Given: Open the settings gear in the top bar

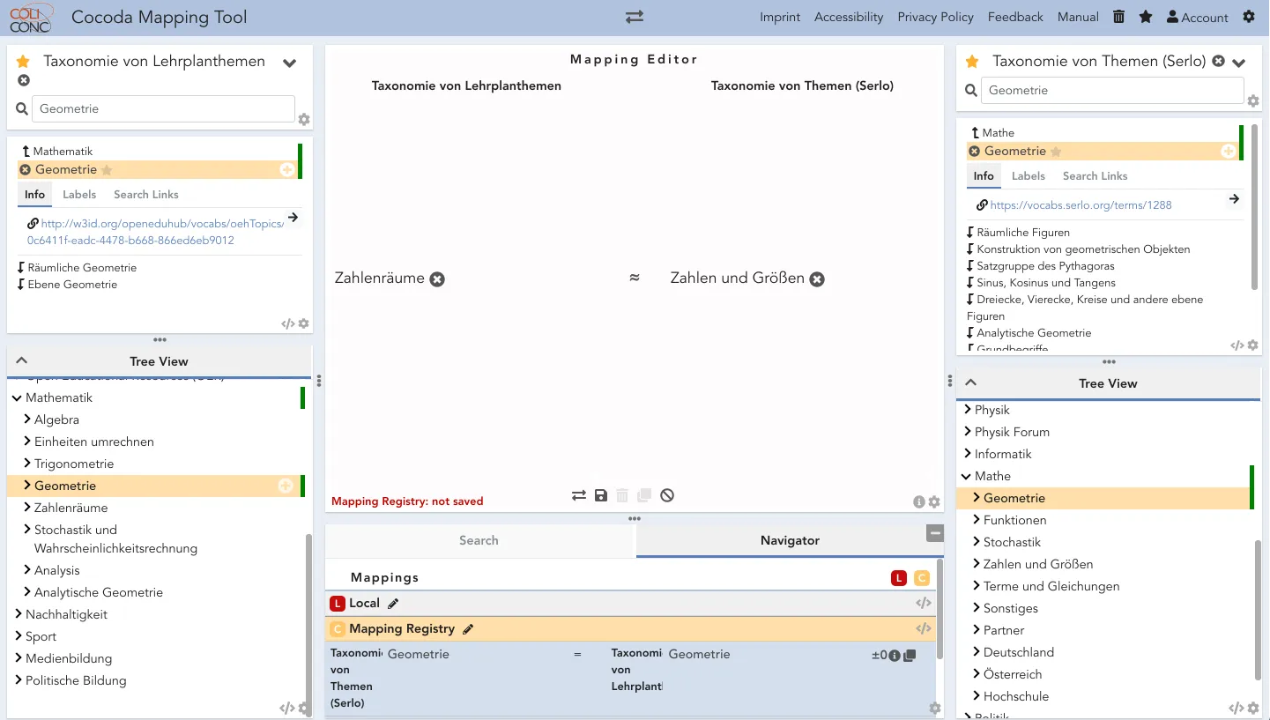Looking at the screenshot, I should click(1249, 17).
